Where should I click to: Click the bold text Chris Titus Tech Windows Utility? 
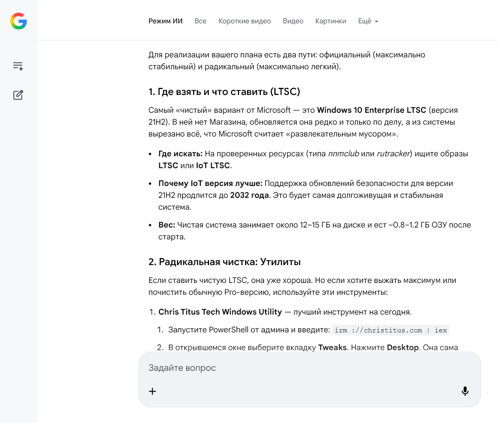coord(220,312)
